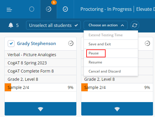
Task: Click Unselect all students toggle button
Action: pos(54,25)
